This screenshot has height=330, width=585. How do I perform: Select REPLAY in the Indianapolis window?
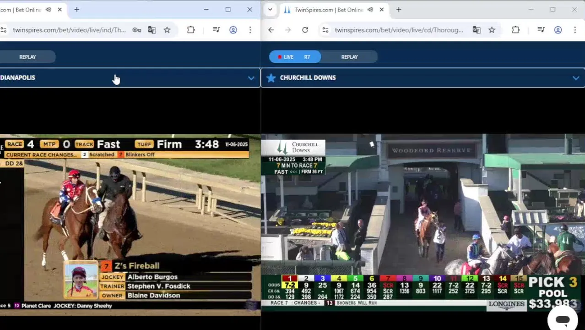pyautogui.click(x=27, y=57)
